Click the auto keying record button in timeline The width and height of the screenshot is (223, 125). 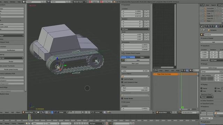pyautogui.click(x=107, y=124)
